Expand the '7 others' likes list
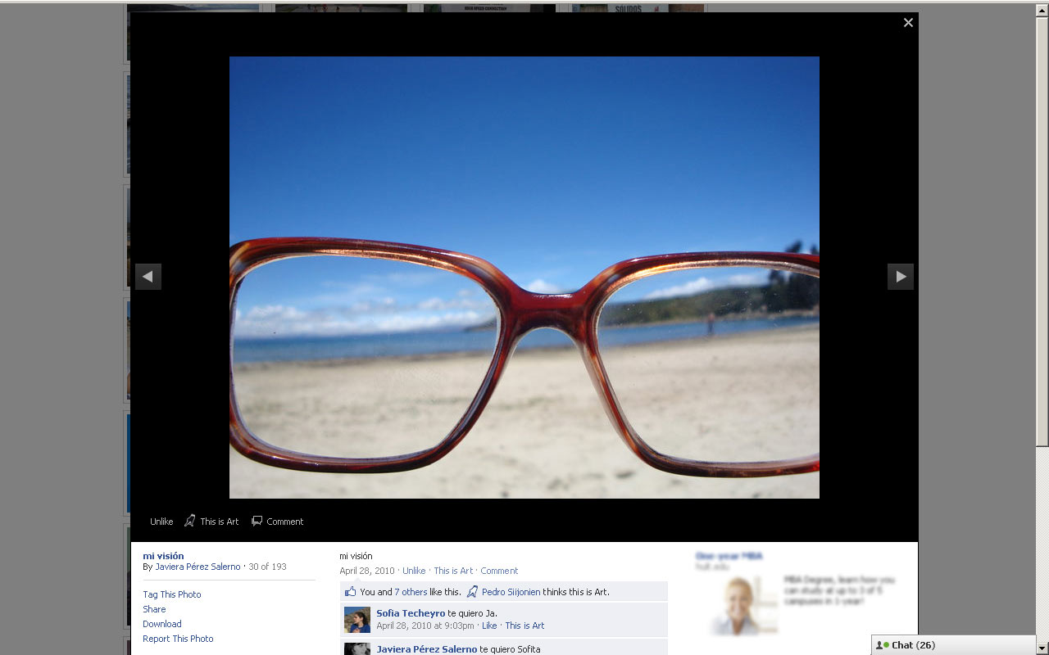 coord(411,592)
